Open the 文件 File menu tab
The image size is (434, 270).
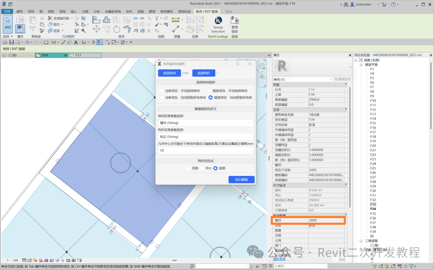pyautogui.click(x=7, y=11)
